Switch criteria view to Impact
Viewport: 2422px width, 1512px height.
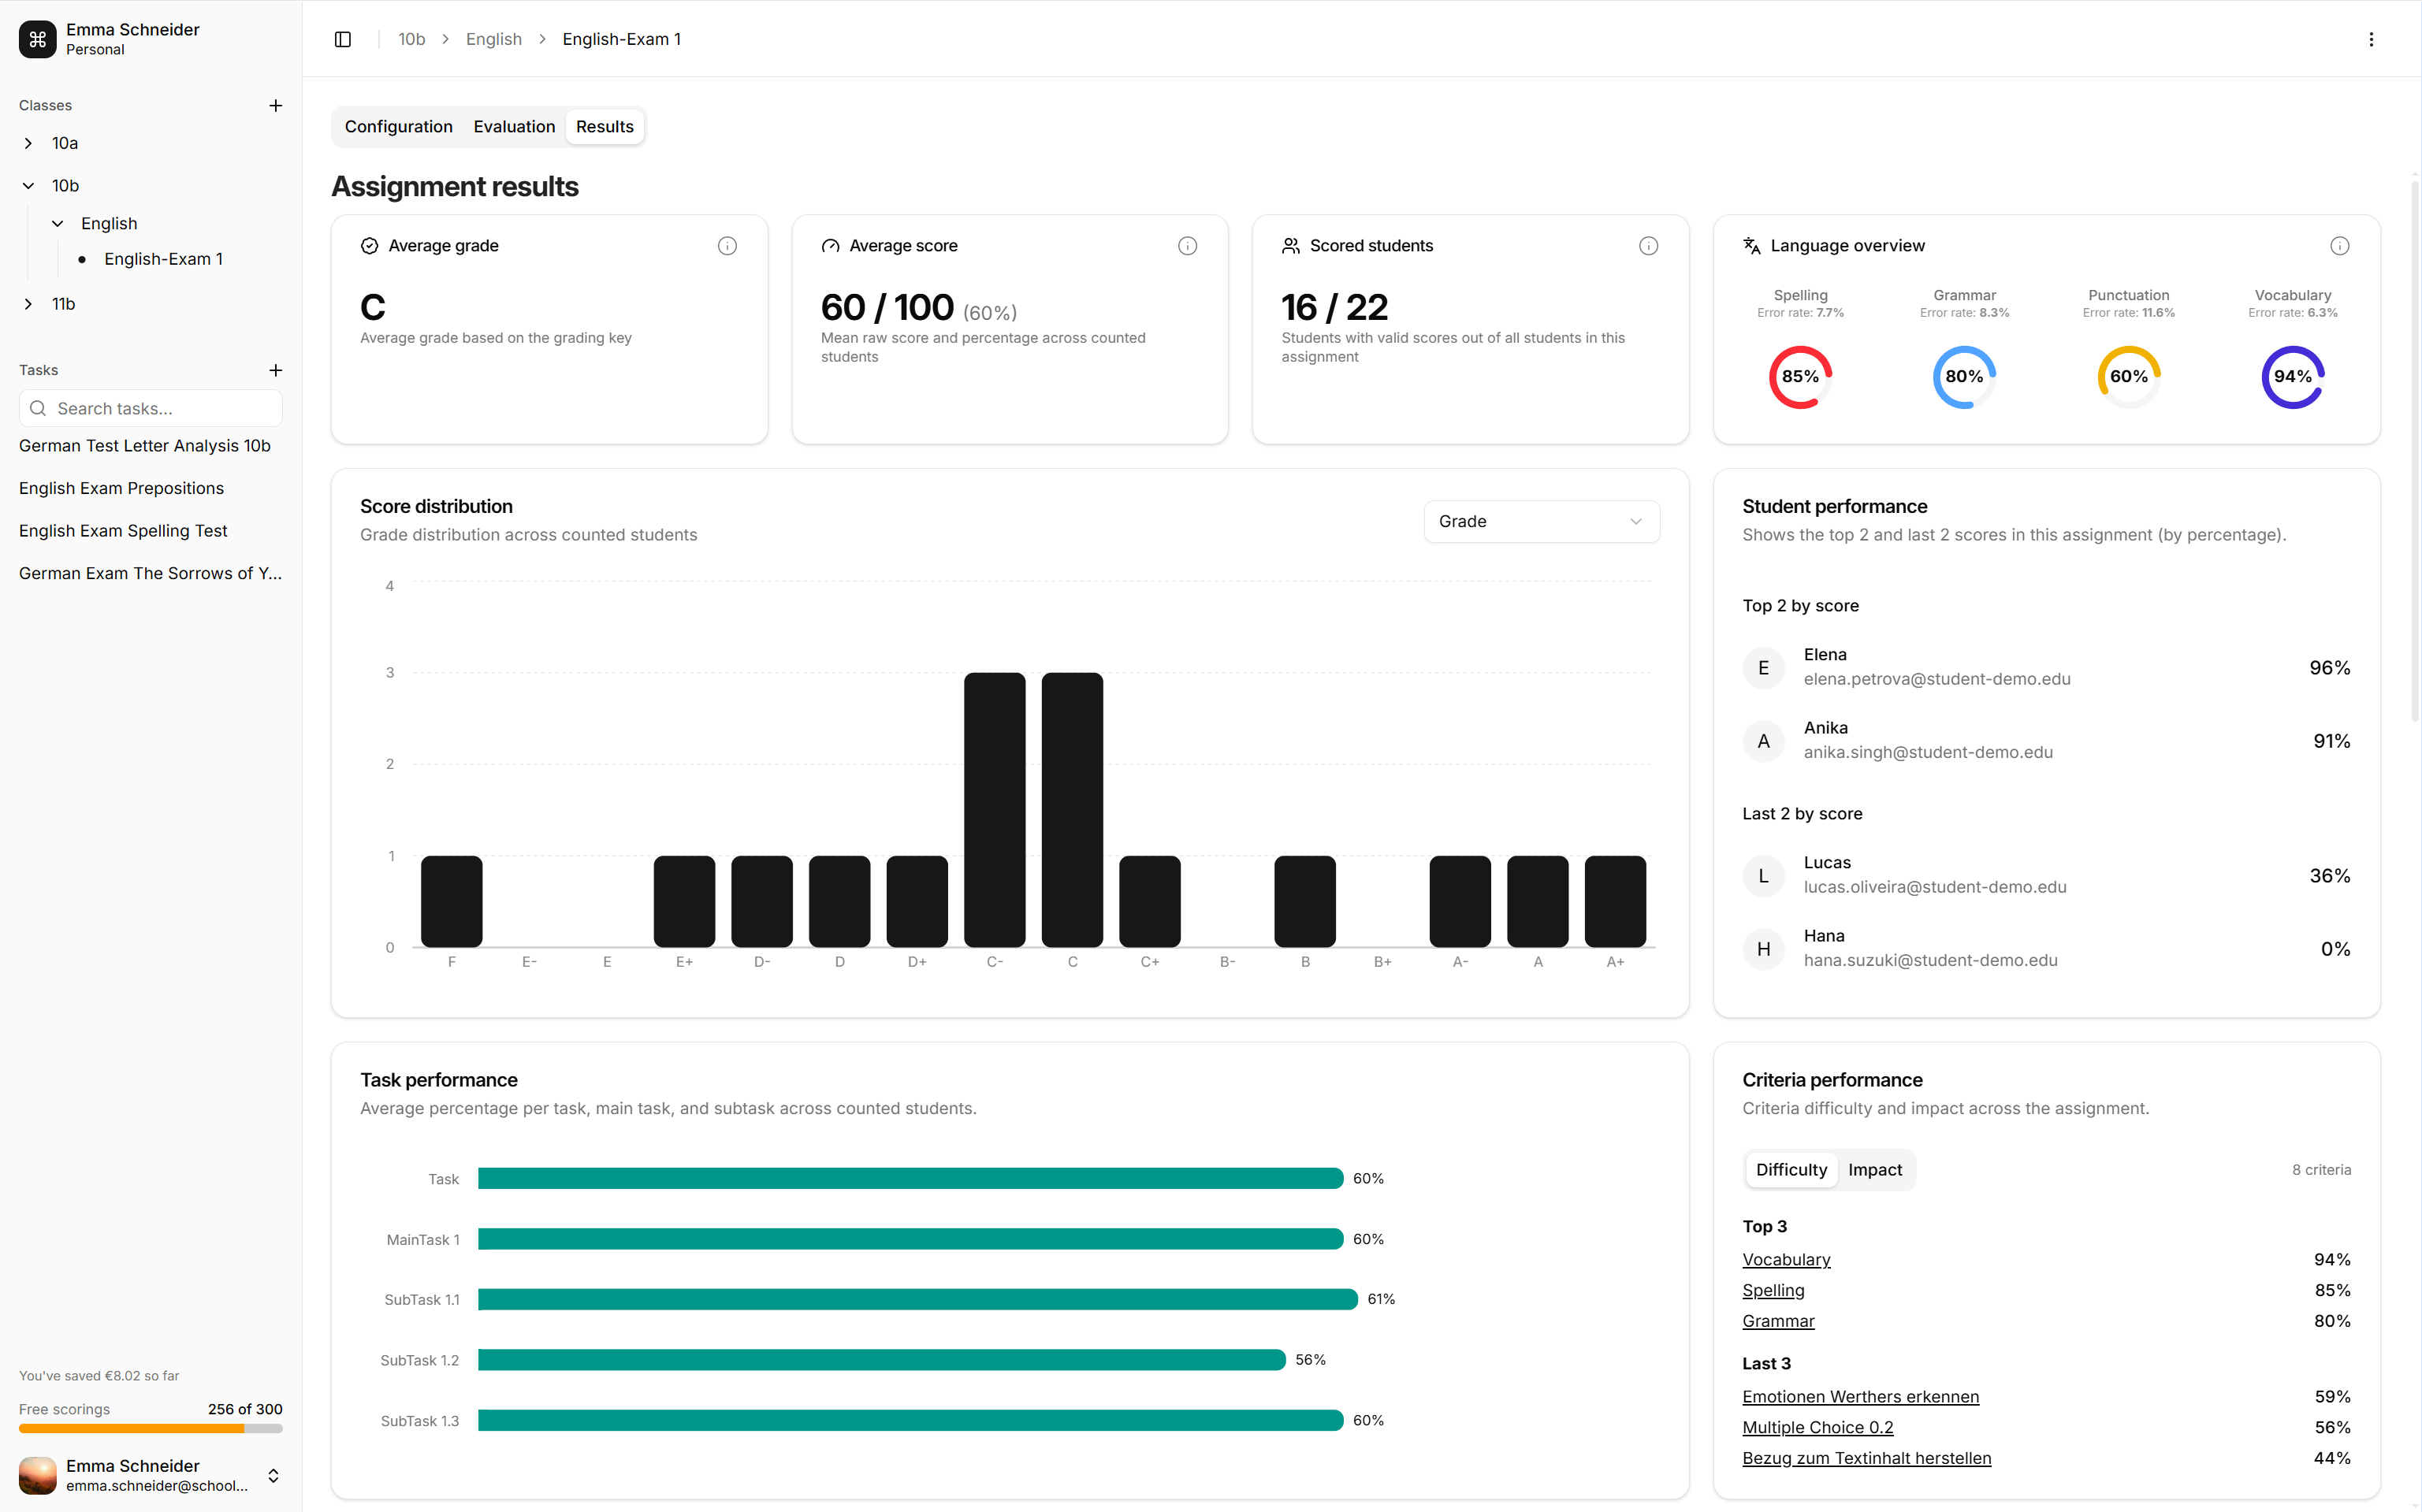coord(1875,1169)
